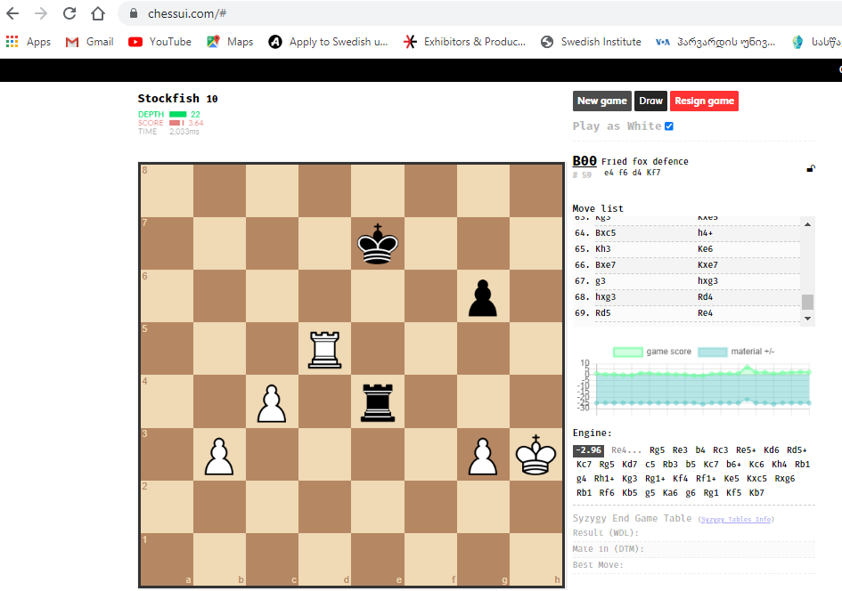
Task: Click the padlock site info icon
Action: point(134,13)
